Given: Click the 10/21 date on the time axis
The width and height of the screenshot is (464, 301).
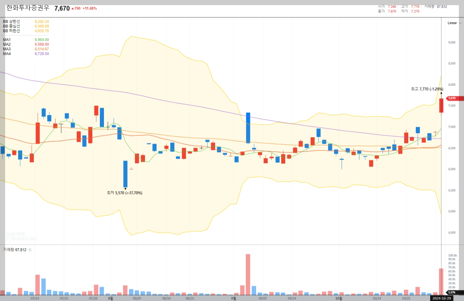Looking at the screenshot, I should point(406,298).
